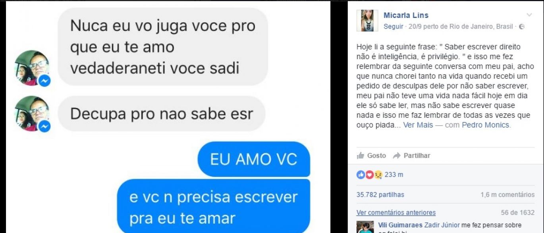
Task: Click the blue like reaction icon
Action: click(361, 175)
